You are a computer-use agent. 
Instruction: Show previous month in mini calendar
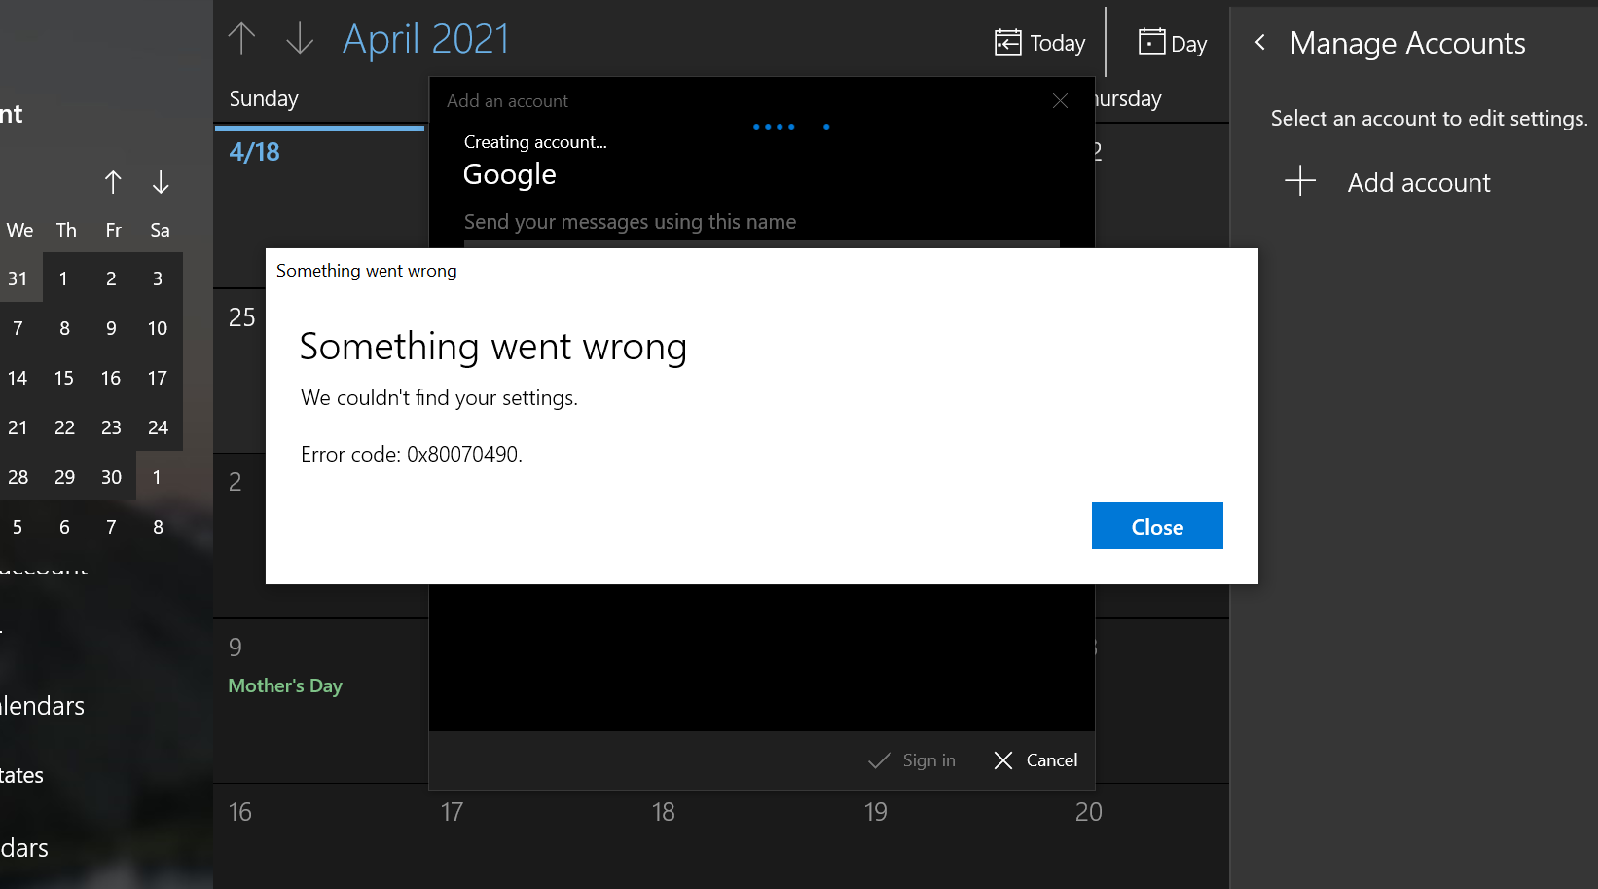(113, 182)
